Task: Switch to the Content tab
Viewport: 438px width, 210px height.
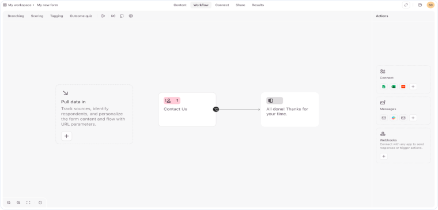Action: [x=180, y=5]
